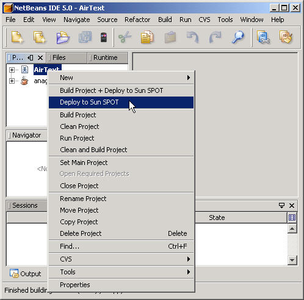Open the Build menu in menu bar
The width and height of the screenshot is (304, 300).
(165, 20)
